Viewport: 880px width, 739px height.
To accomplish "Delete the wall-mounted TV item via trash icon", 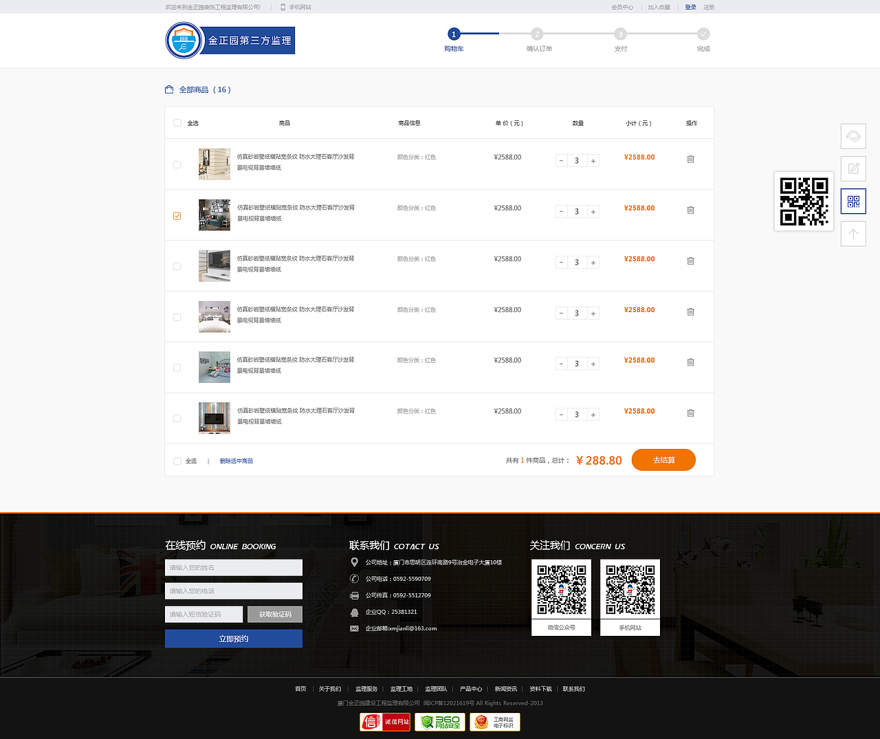I will click(x=690, y=261).
